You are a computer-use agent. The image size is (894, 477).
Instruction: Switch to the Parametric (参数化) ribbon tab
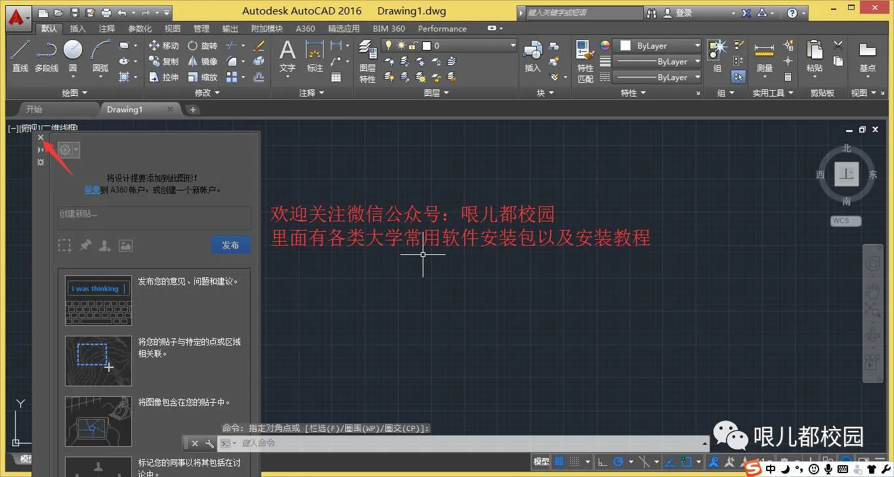tap(140, 28)
